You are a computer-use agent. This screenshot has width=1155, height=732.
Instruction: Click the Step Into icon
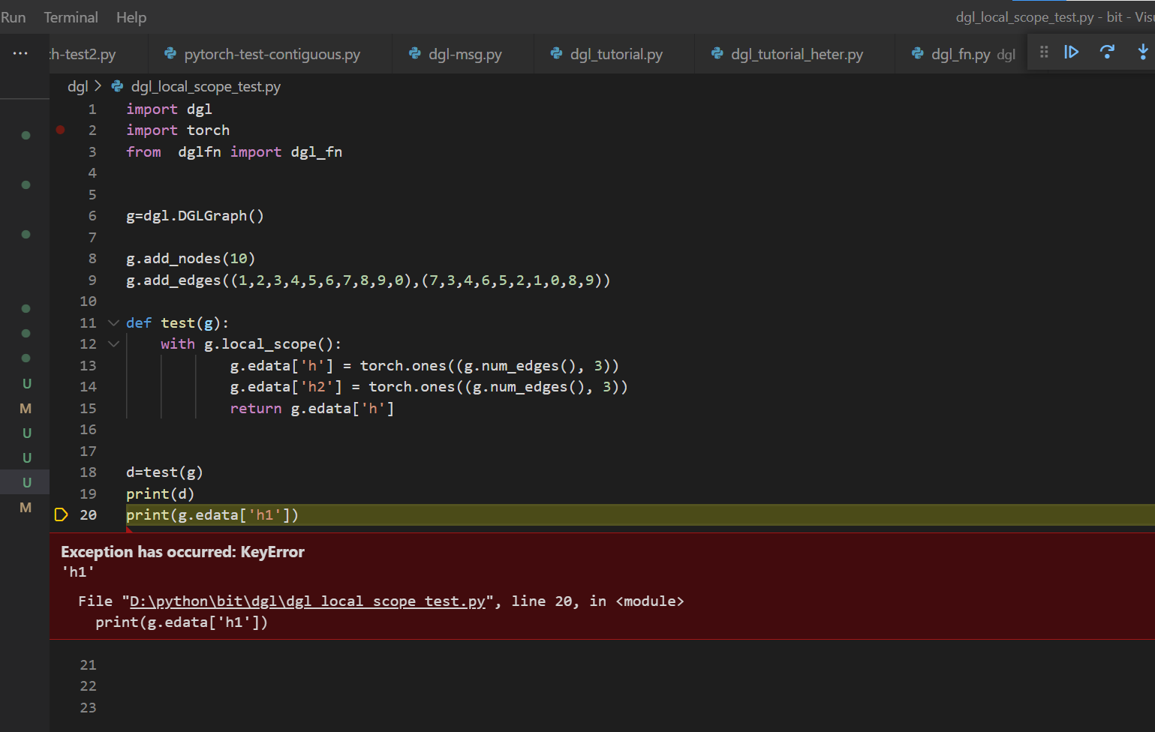pos(1144,52)
